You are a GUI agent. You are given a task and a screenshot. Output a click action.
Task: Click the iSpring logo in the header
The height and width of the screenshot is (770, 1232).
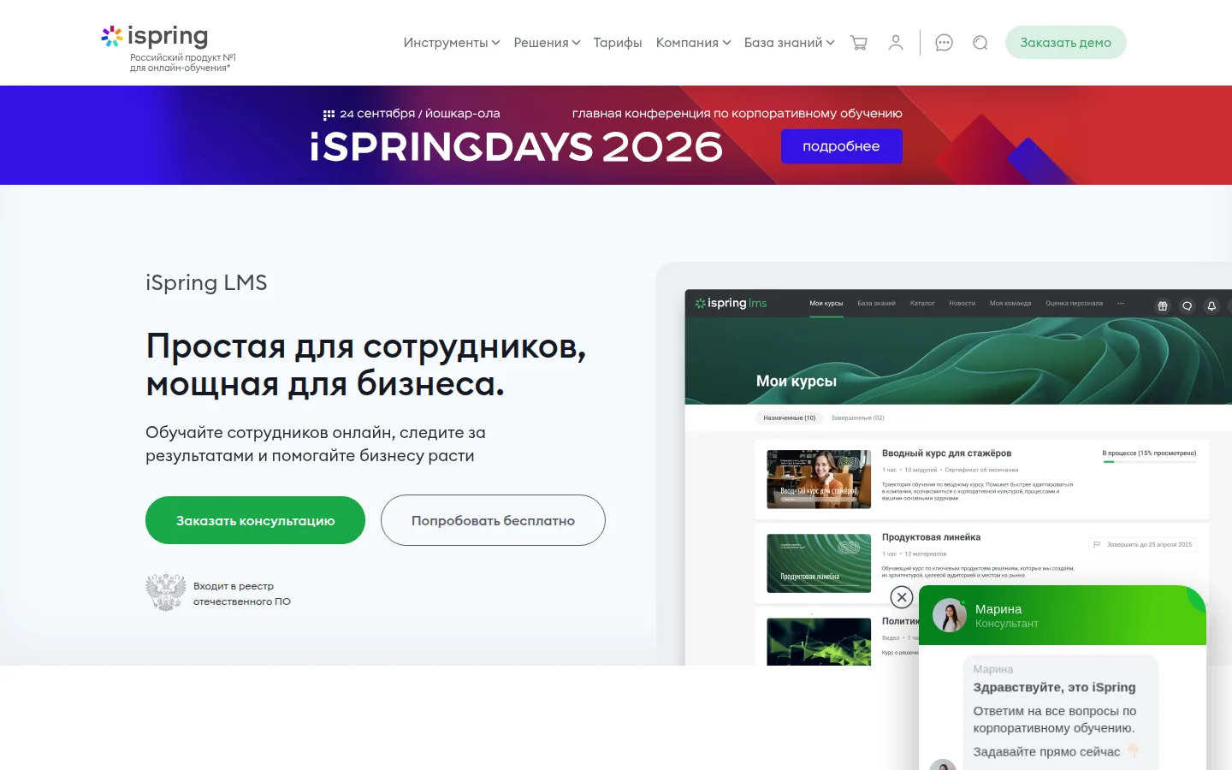(155, 37)
